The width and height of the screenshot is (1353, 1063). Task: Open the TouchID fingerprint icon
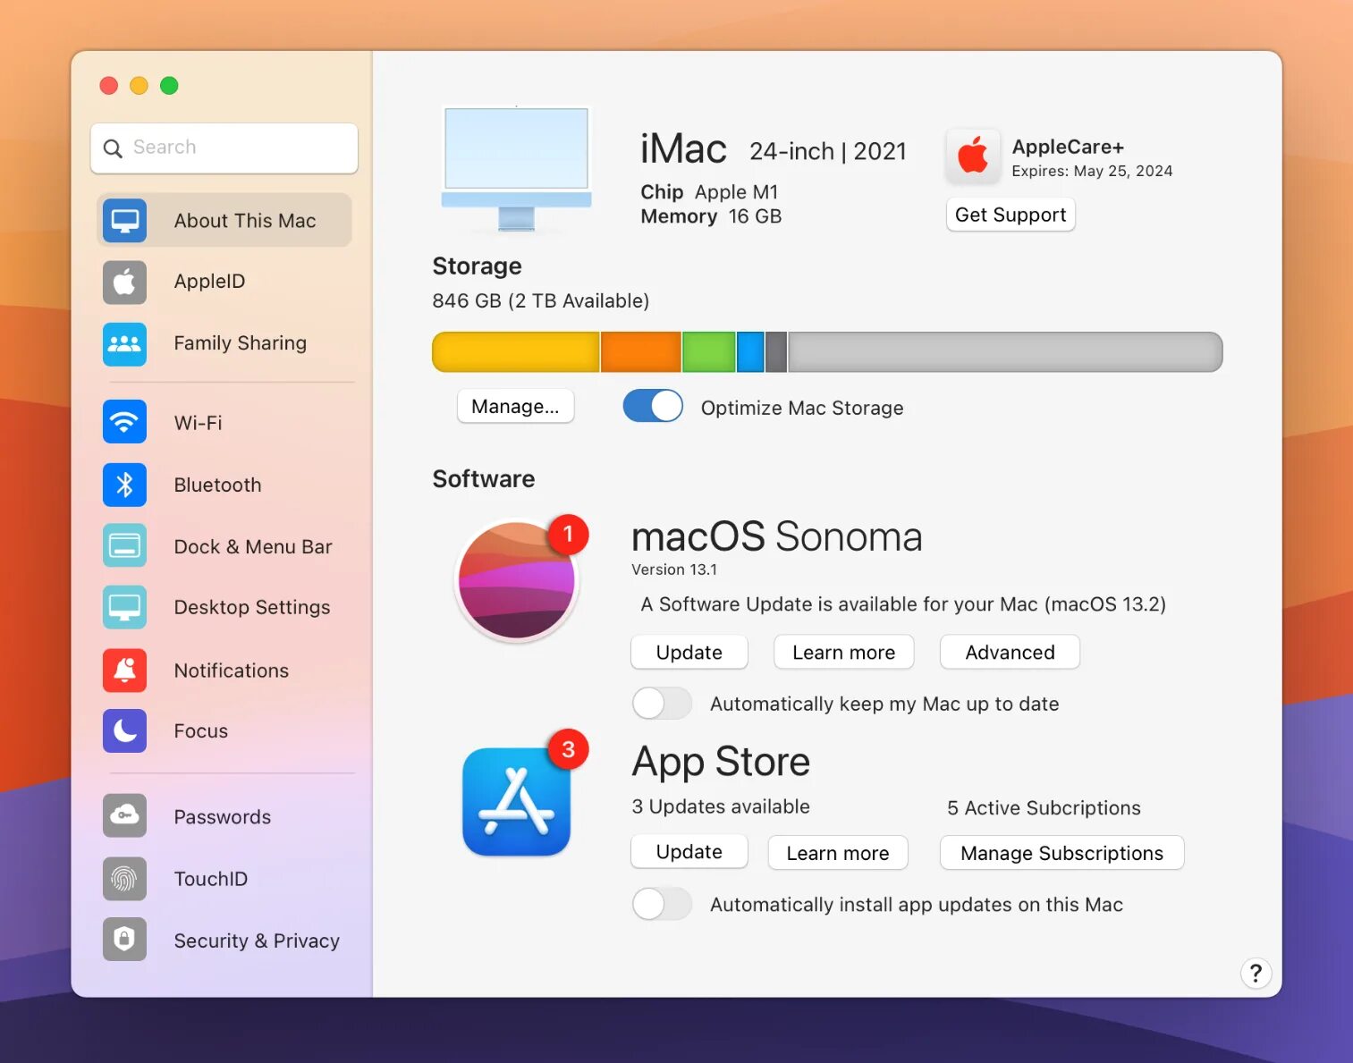click(x=124, y=879)
